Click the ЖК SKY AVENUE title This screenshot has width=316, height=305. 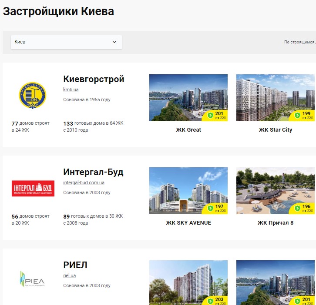pos(188,223)
